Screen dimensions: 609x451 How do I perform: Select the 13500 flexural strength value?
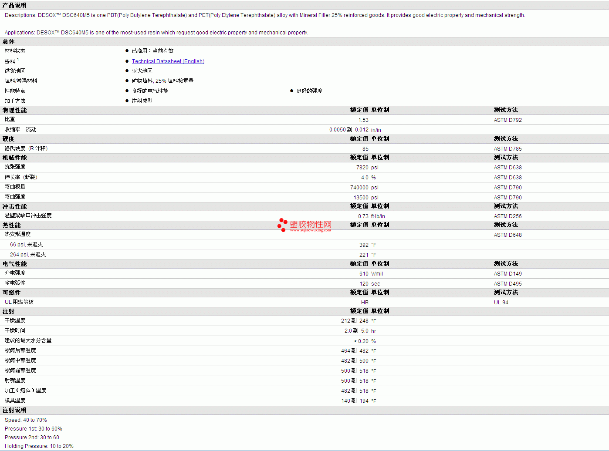tap(361, 198)
